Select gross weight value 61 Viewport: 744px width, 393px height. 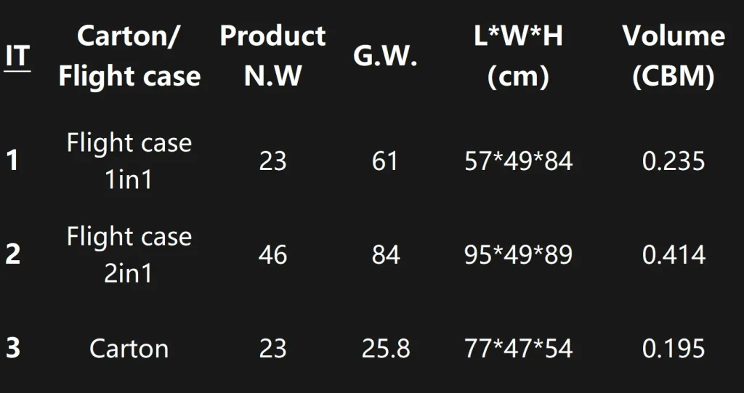[x=385, y=161]
